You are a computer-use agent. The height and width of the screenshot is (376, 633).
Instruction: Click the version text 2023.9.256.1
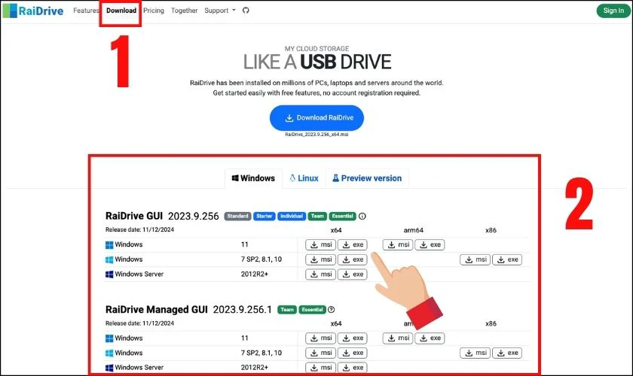pyautogui.click(x=243, y=310)
